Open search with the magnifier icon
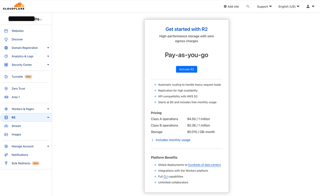 tap(248, 6)
